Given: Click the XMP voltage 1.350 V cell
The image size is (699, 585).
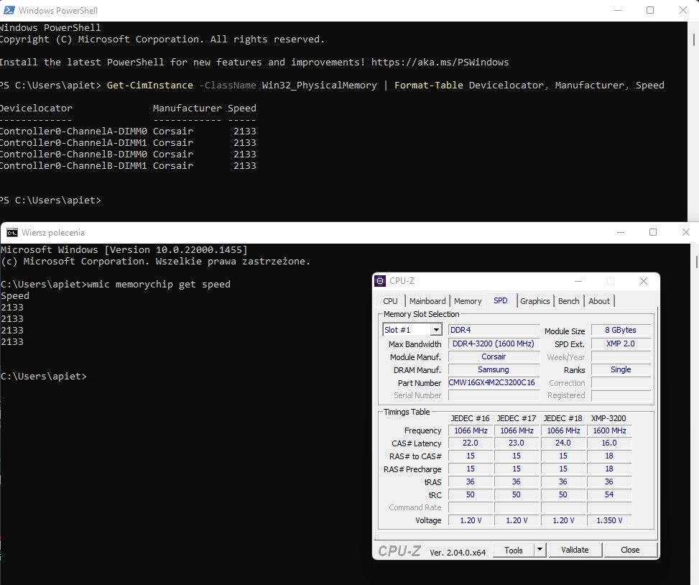Looking at the screenshot, I should 609,520.
